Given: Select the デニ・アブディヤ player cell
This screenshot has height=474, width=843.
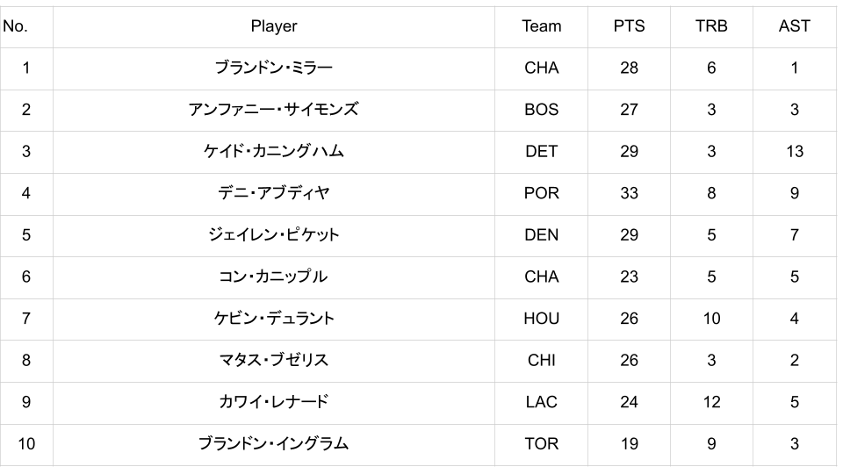Looking at the screenshot, I should (274, 193).
